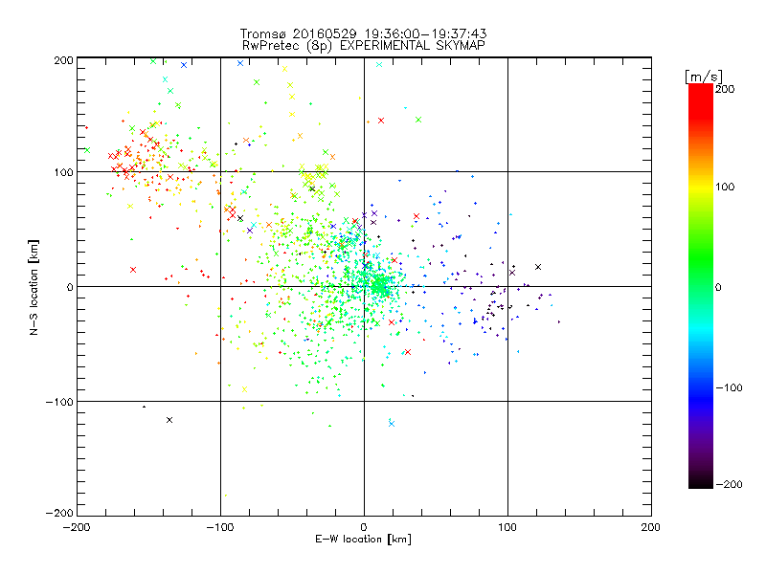Image resolution: width=766 pixels, height=574 pixels.
Task: Pick the 200 label beside the colorbar
Action: [725, 89]
